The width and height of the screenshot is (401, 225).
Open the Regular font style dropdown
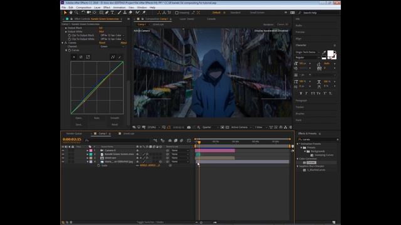pos(308,57)
